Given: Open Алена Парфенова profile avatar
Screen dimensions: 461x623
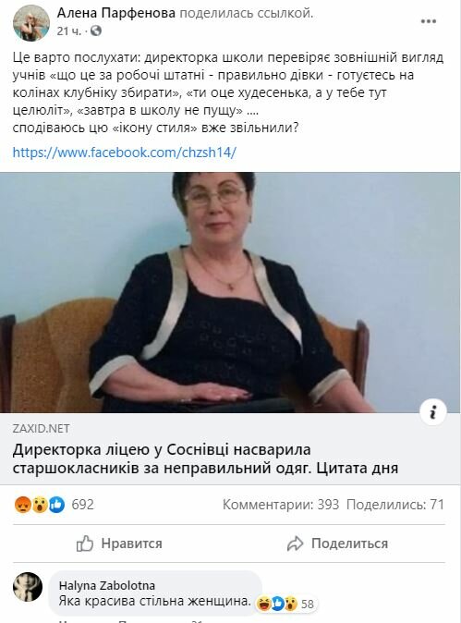Looking at the screenshot, I should coord(31,23).
